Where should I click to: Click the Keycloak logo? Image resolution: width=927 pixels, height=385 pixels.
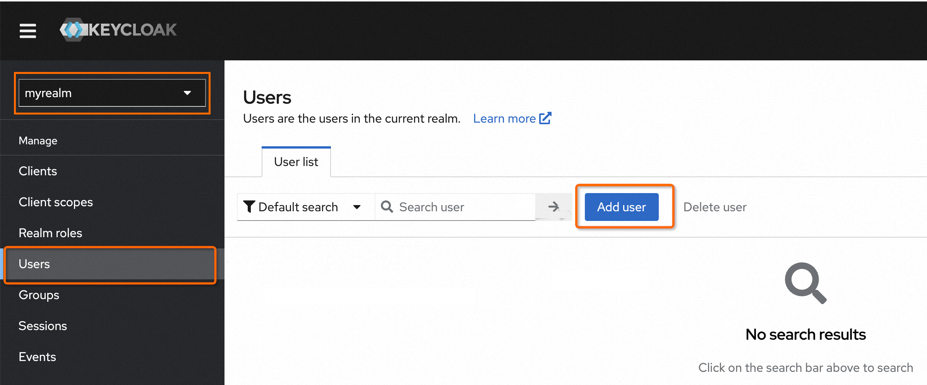coord(118,30)
